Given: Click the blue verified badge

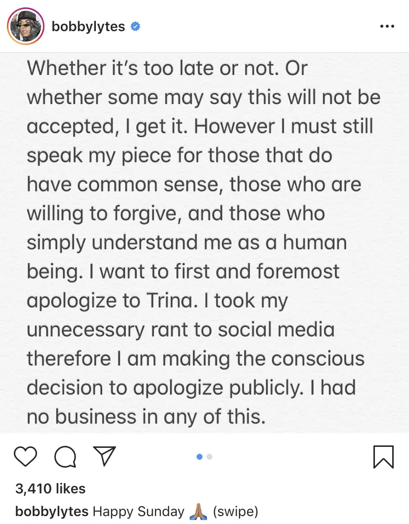Looking at the screenshot, I should click(x=135, y=26).
